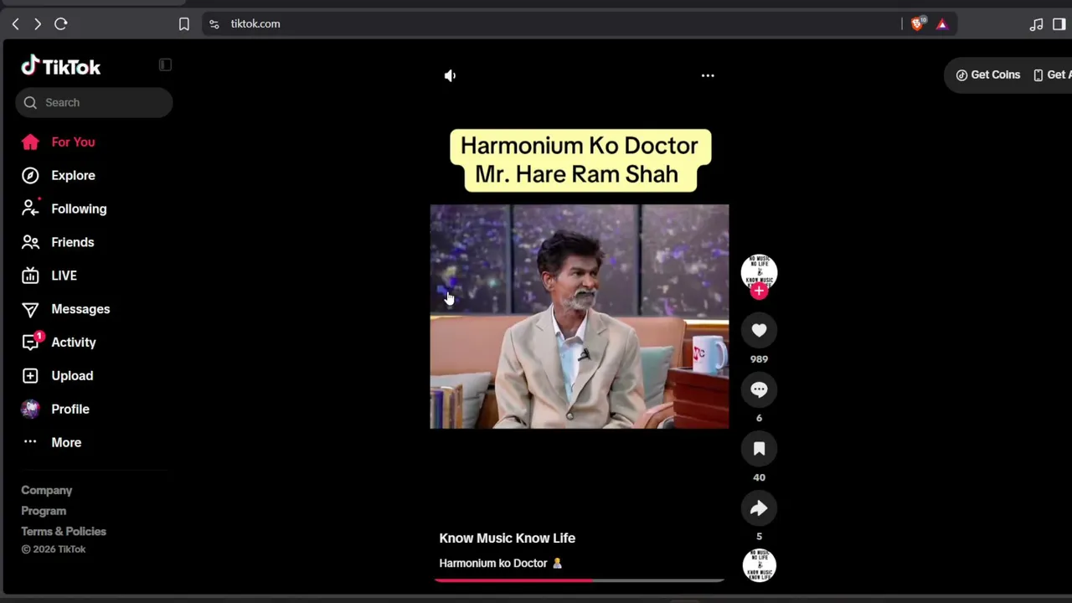Open Brave Shields lion icon

pos(917,24)
